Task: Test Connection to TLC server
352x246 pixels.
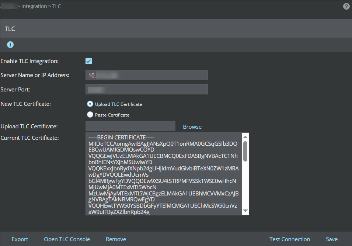Action: [290, 239]
